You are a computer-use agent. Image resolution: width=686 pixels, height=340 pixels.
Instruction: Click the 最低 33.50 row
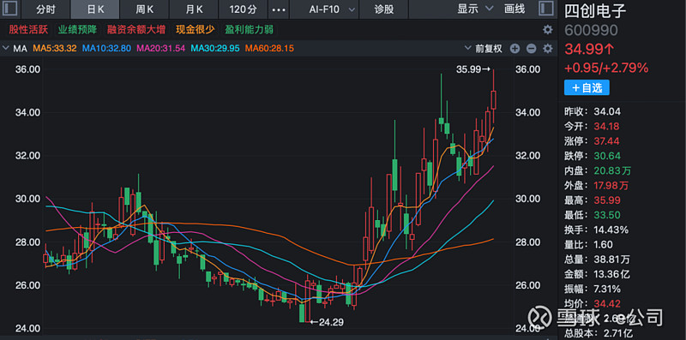593,215
